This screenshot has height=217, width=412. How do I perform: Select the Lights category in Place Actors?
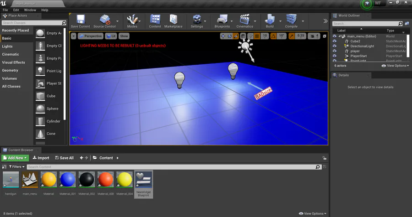pos(7,46)
